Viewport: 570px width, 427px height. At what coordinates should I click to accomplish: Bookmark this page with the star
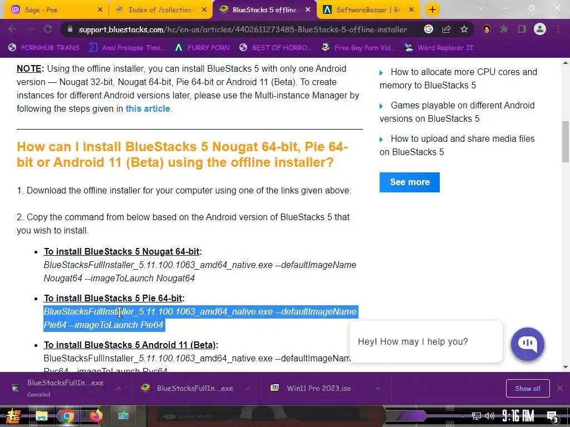[464, 29]
